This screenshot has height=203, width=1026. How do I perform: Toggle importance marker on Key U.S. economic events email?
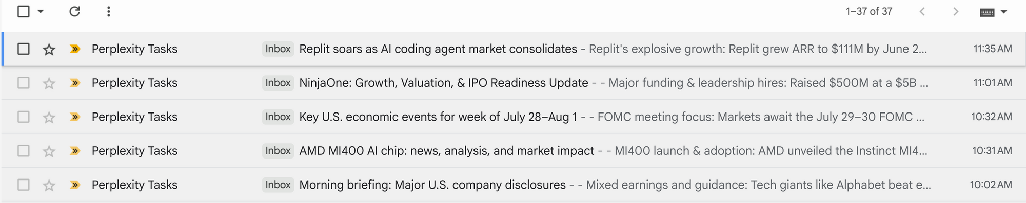pyautogui.click(x=75, y=117)
